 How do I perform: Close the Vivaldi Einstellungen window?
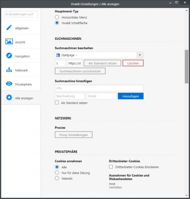click(185, 2)
